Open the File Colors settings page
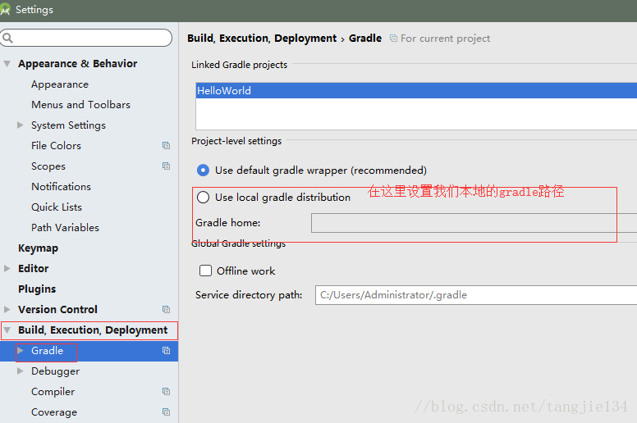This screenshot has height=423, width=637. tap(56, 146)
